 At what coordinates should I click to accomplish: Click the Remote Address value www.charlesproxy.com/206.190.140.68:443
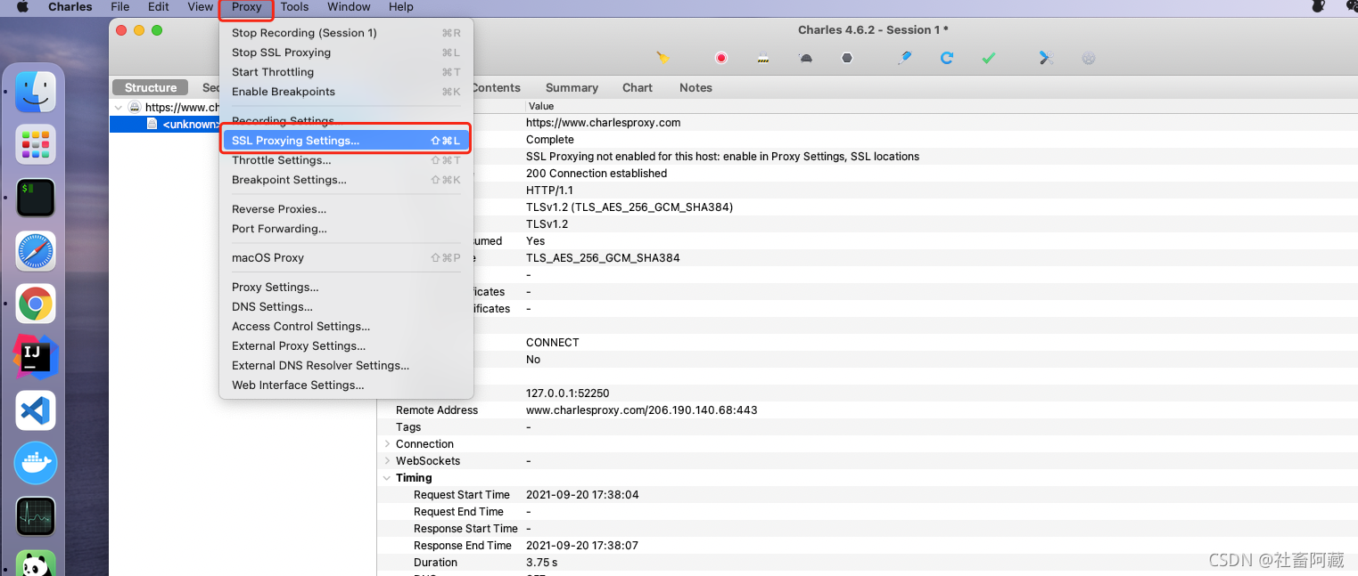click(641, 410)
